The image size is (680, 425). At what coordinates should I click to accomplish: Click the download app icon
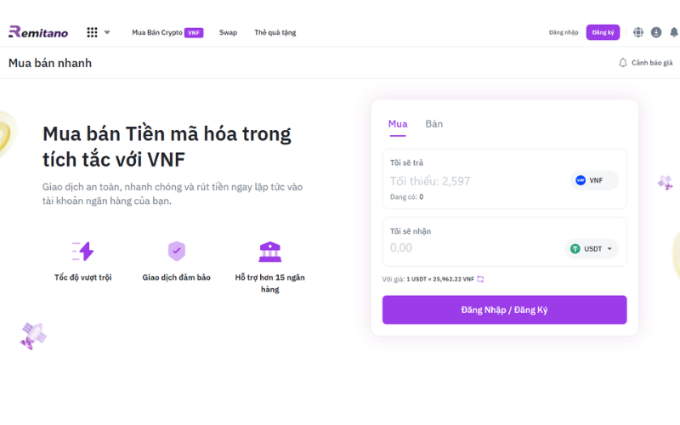656,32
